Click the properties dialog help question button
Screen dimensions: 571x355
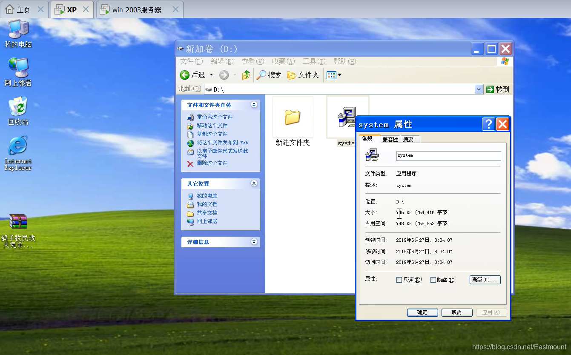point(488,124)
